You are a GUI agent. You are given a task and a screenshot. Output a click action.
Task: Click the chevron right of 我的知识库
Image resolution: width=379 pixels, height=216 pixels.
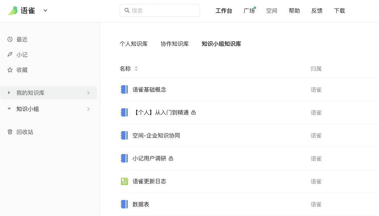[88, 93]
